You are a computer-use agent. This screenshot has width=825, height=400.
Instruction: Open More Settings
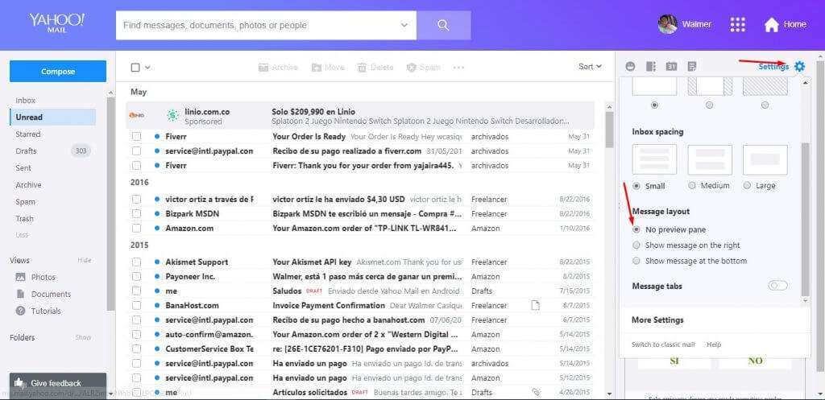click(657, 320)
